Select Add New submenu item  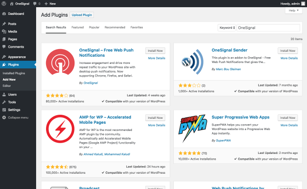pos(9,80)
